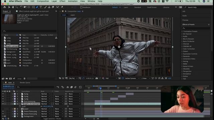This screenshot has width=214, height=120.
Task: Select the Roto Brush tool
Action: tap(58, 7)
